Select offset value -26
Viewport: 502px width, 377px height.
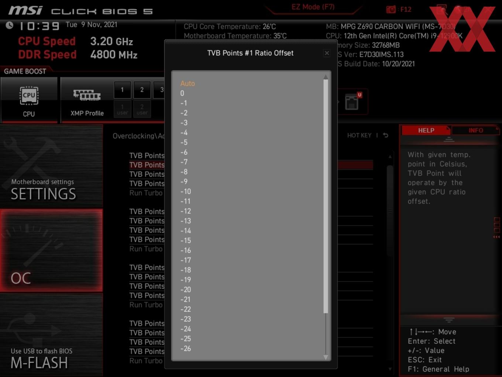tap(186, 349)
